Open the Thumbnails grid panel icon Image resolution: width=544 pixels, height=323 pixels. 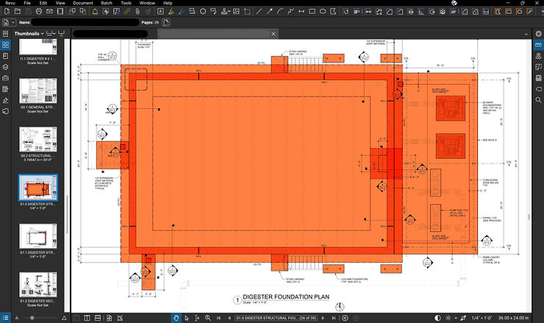(6, 45)
